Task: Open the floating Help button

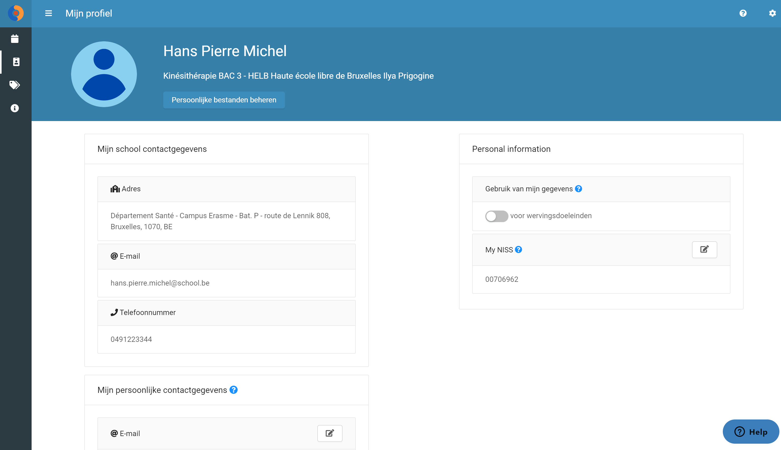Action: (x=751, y=432)
